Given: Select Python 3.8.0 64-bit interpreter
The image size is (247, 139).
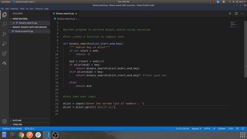Looking at the screenshot, I should coord(12,129).
